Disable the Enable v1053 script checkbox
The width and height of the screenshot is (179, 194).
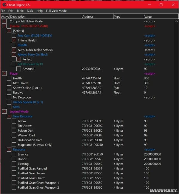pyautogui.click(x=4, y=26)
